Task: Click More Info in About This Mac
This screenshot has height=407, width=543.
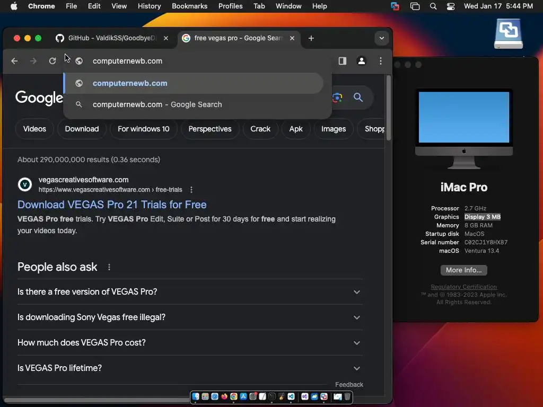Action: [x=463, y=270]
